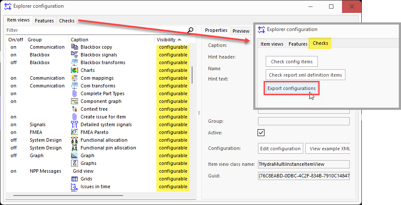
Task: Maximize the Explorer configuration window
Action: 331,6
